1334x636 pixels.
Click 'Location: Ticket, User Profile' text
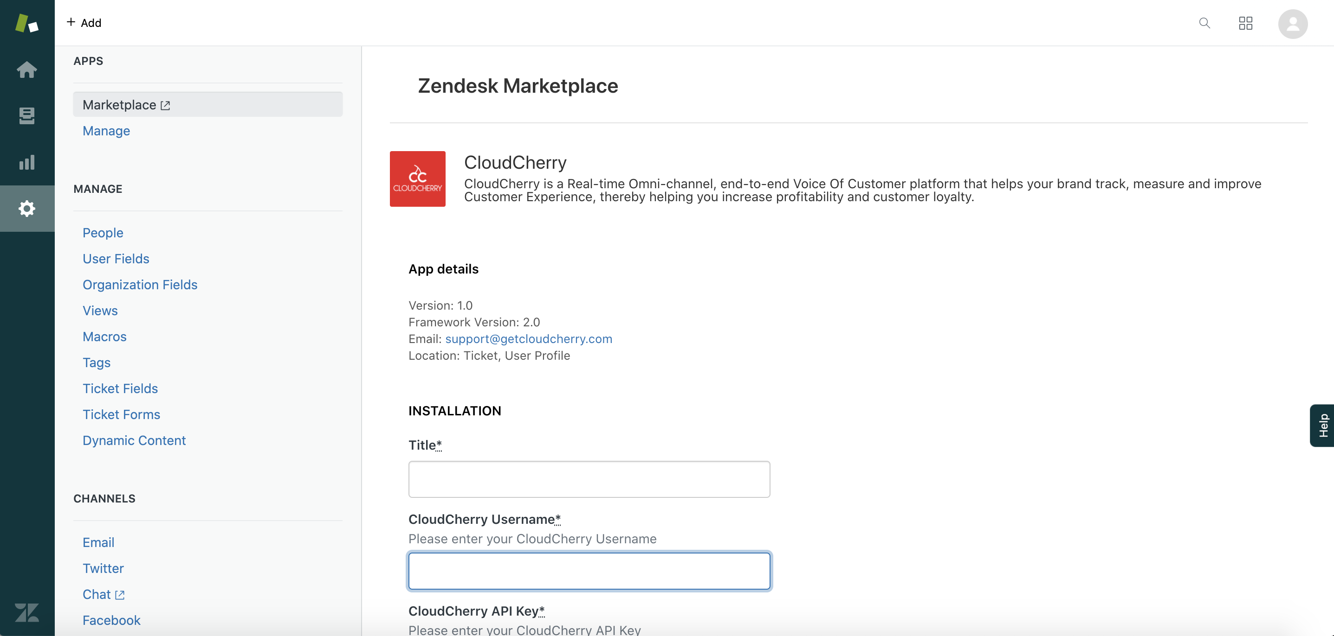click(489, 356)
